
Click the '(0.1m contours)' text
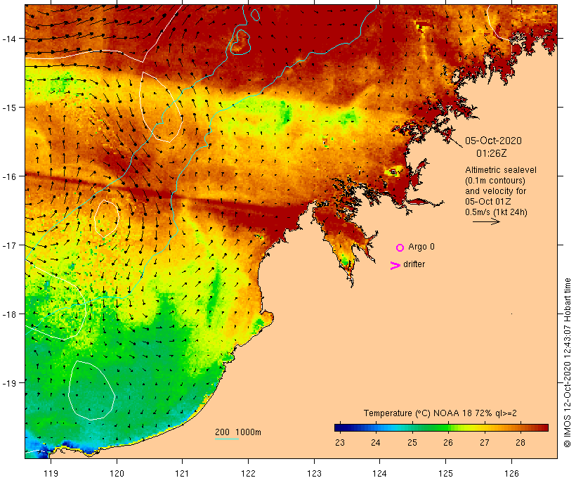pos(495,181)
